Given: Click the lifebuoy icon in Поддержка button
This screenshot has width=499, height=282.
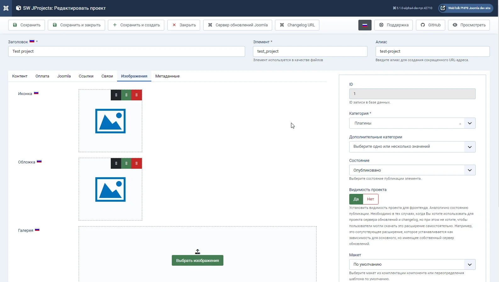Looking at the screenshot, I should point(381,25).
